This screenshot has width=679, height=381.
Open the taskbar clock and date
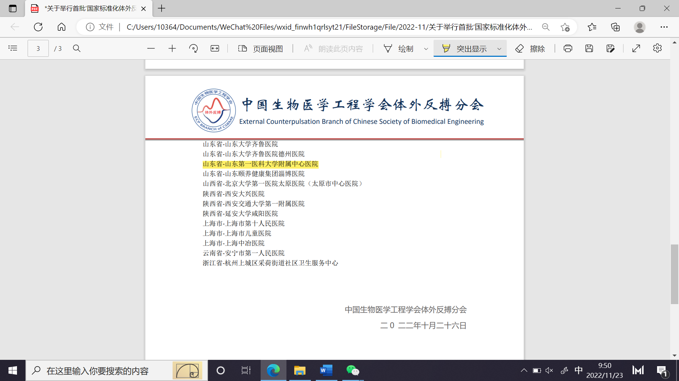click(x=605, y=370)
